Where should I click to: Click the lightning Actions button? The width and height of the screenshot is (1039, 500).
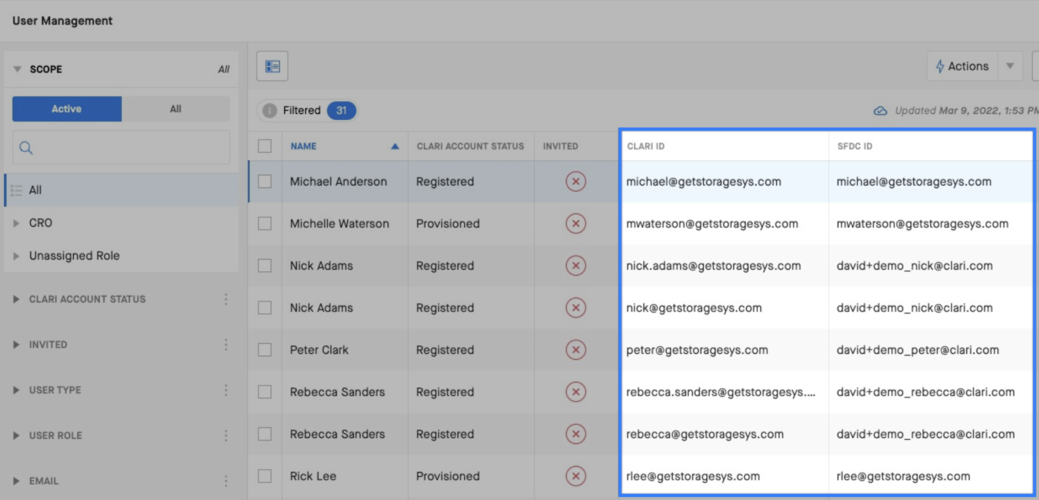(963, 66)
